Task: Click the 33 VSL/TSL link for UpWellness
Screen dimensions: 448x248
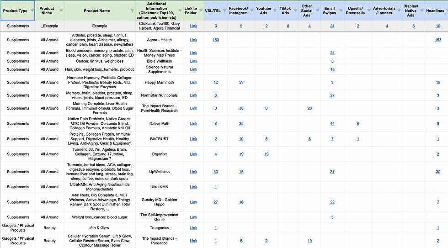Action: [216, 172]
